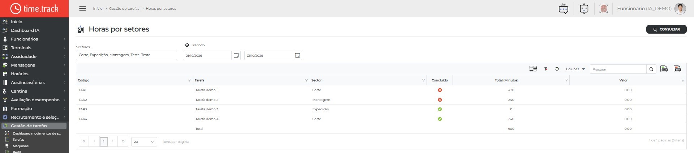Go to Início breadcrumb link
This screenshot has width=694, height=153.
coord(98,9)
